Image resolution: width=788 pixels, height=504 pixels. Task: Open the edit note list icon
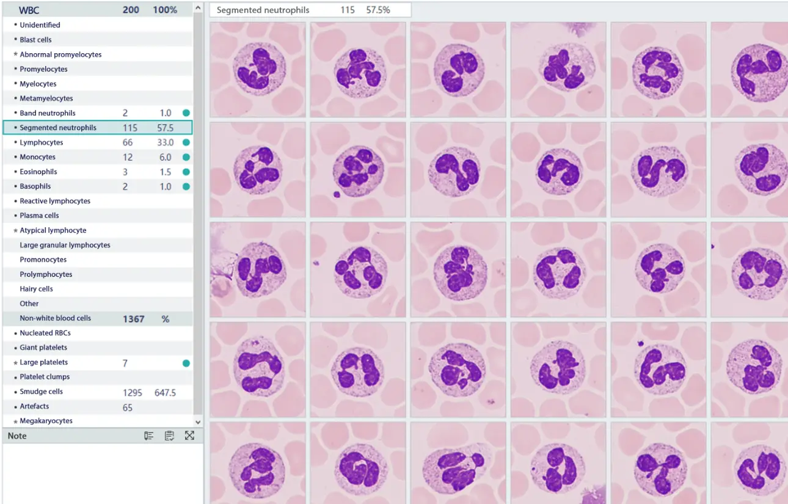[149, 435]
